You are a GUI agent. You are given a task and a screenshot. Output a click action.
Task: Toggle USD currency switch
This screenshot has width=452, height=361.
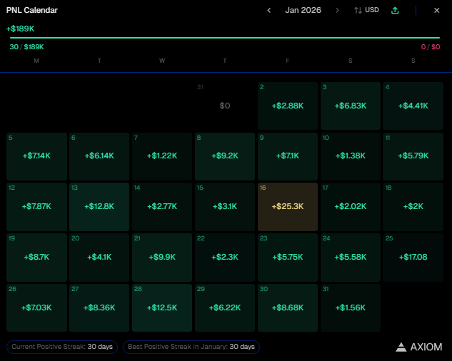[366, 10]
